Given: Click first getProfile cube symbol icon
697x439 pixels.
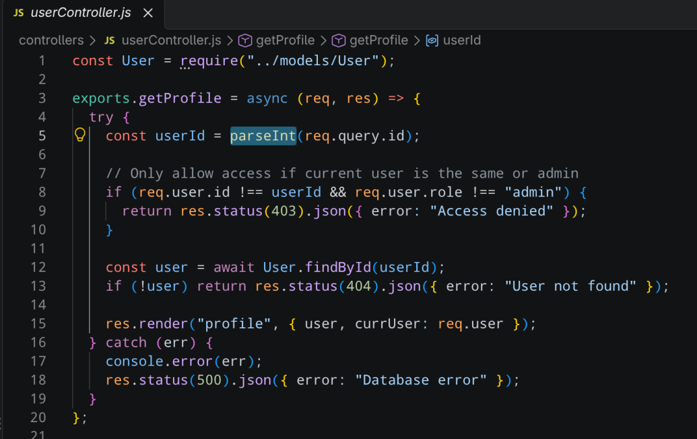Looking at the screenshot, I should 245,40.
